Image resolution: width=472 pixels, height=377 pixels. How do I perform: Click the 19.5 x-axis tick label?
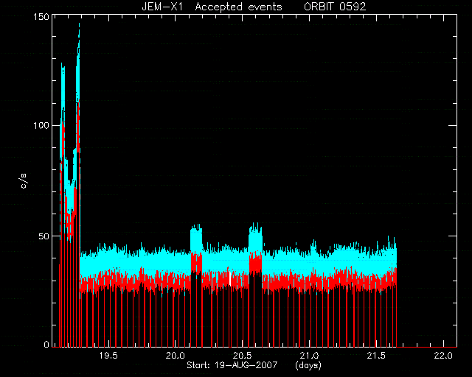pyautogui.click(x=108, y=356)
